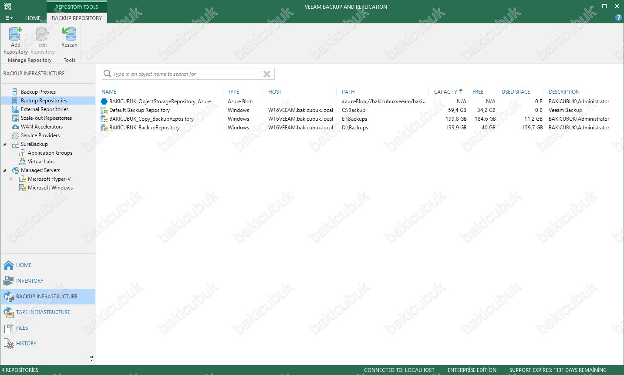
Task: Open the INVENTORY view icon
Action: 9,281
